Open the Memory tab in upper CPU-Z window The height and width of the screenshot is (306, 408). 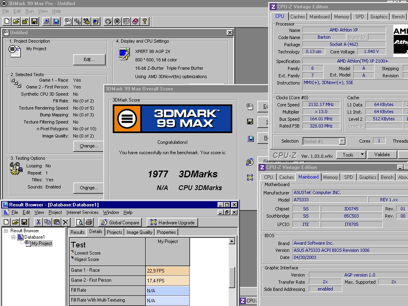tap(341, 17)
